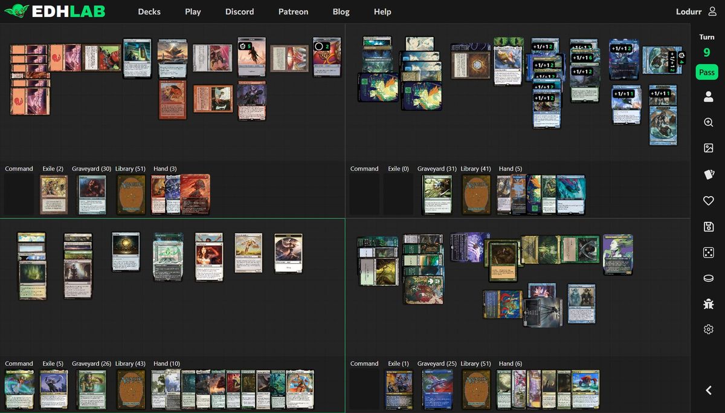
Task: Click the coin token icon
Action: pyautogui.click(x=709, y=279)
